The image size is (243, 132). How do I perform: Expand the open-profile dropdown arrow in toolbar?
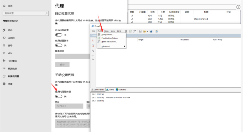pos(147,31)
